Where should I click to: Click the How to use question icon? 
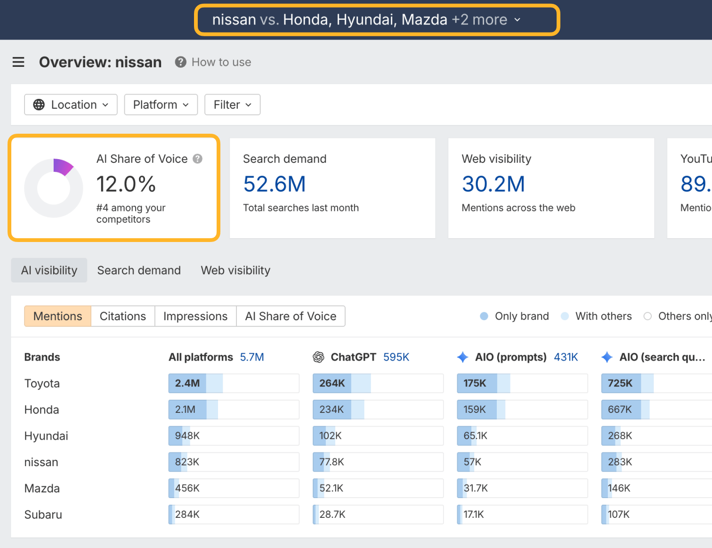click(x=180, y=62)
